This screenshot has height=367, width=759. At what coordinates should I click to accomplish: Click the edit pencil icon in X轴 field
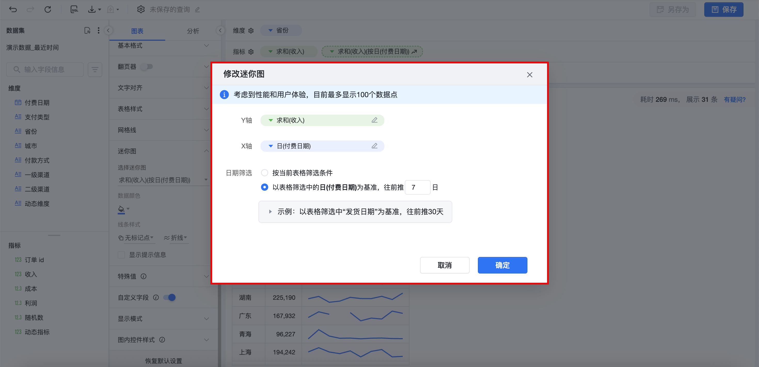374,146
